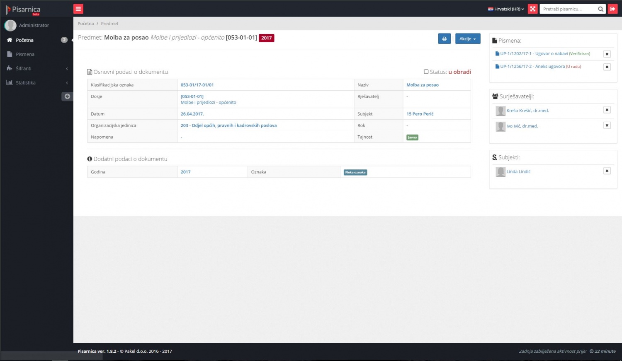Click the Pisarnica logo
The width and height of the screenshot is (622, 361).
click(23, 10)
